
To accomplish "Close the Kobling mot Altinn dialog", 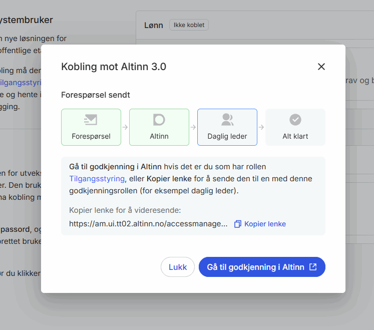I will pyautogui.click(x=321, y=67).
